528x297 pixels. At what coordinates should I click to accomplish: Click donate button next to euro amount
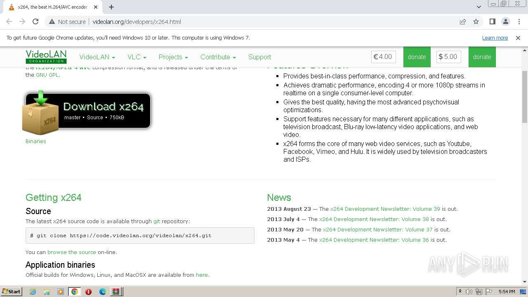417,57
